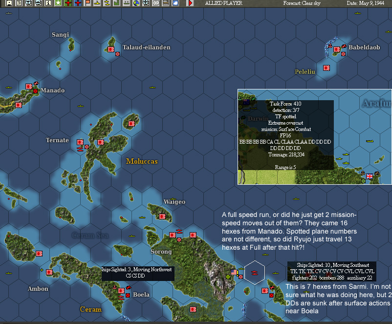The image size is (392, 324).
Task: Click the Ternate map label
Action: [x=57, y=140]
